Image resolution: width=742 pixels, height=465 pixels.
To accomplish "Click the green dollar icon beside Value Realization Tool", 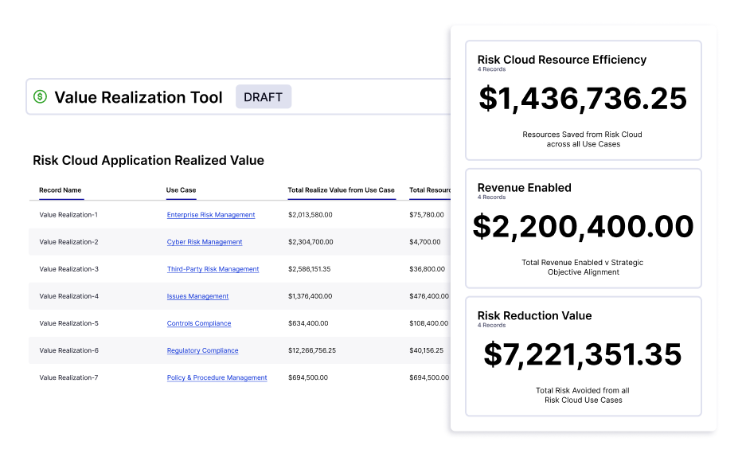I will click(40, 96).
